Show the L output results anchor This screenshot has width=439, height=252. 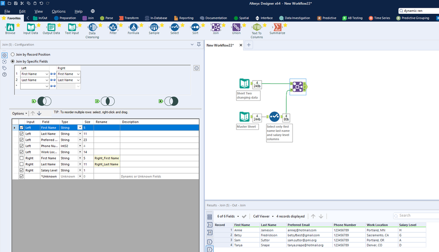click(x=210, y=242)
